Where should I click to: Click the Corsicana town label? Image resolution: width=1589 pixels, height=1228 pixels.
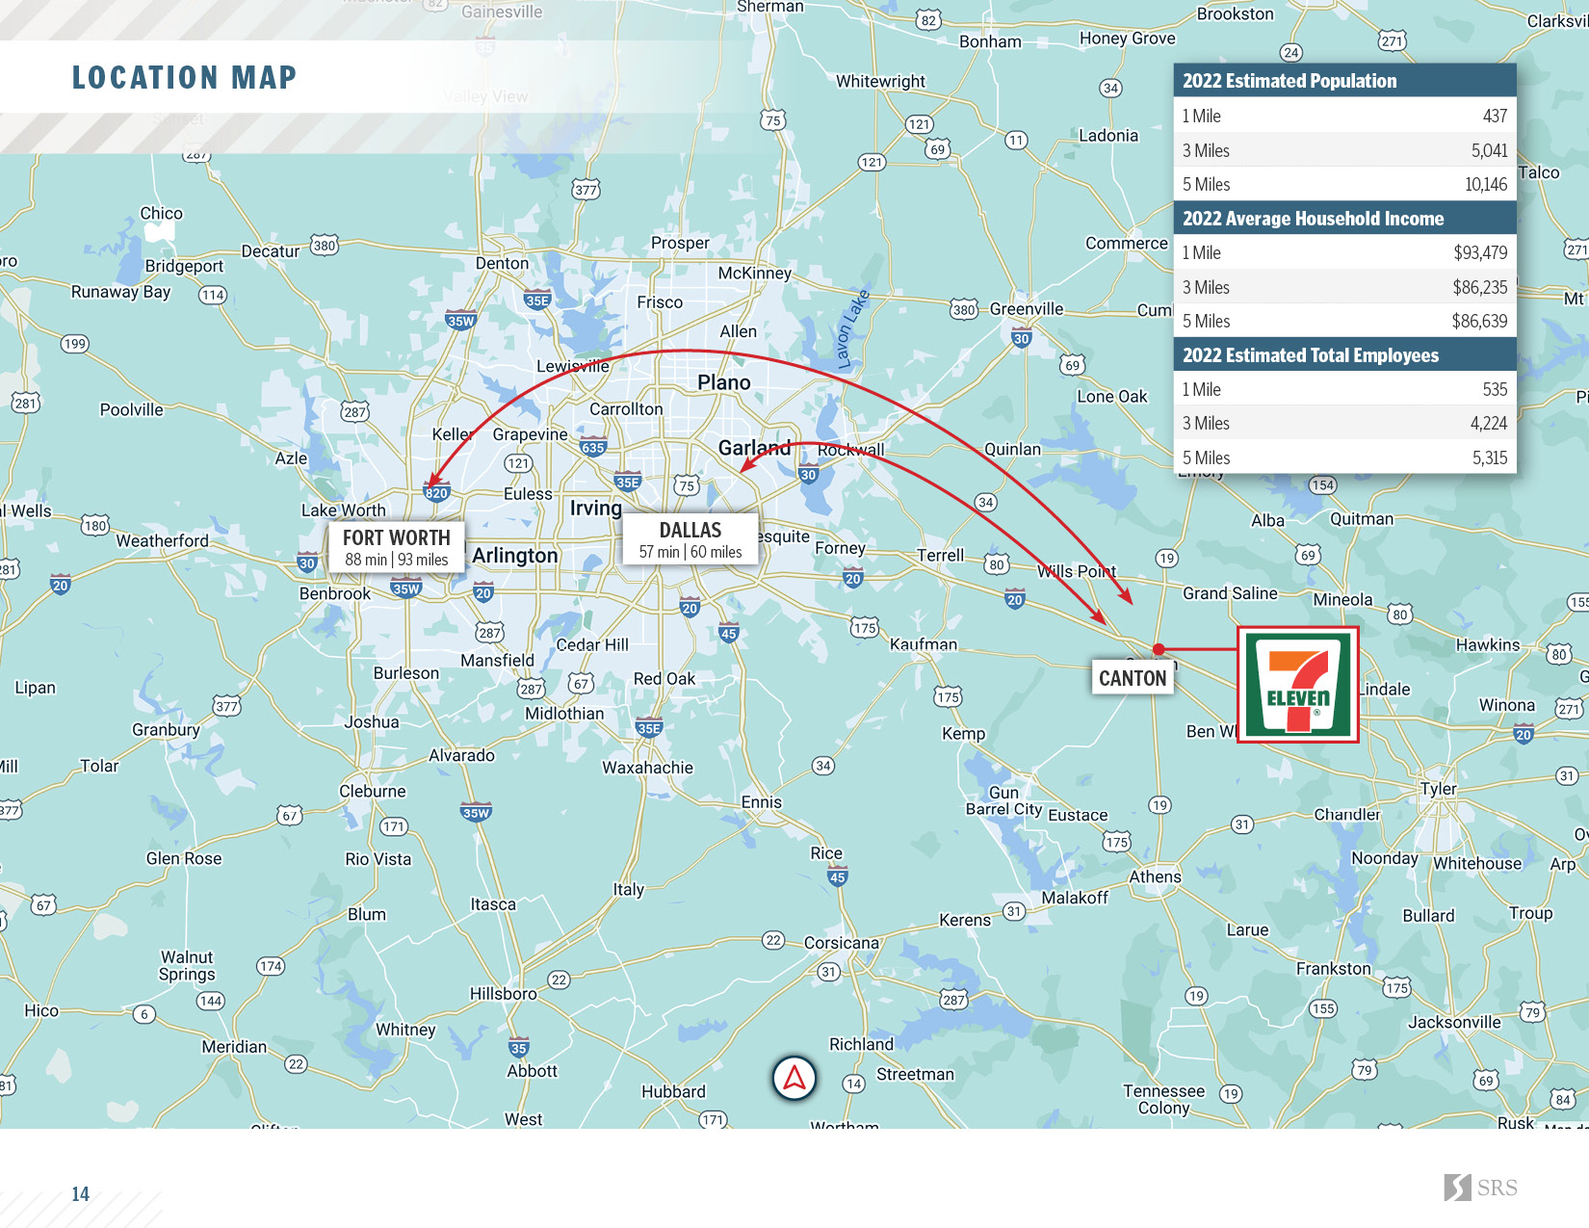pyautogui.click(x=842, y=943)
